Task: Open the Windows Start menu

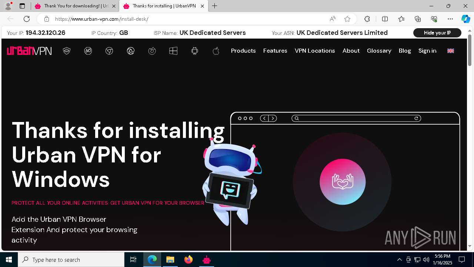Action: tap(9, 260)
